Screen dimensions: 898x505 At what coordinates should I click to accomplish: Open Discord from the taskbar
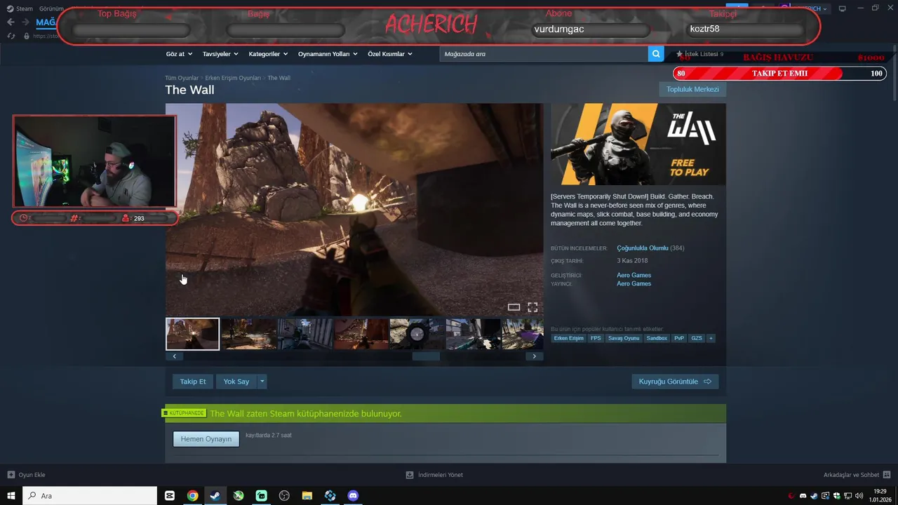tap(353, 496)
